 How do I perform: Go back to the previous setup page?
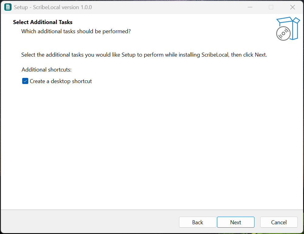(198, 222)
